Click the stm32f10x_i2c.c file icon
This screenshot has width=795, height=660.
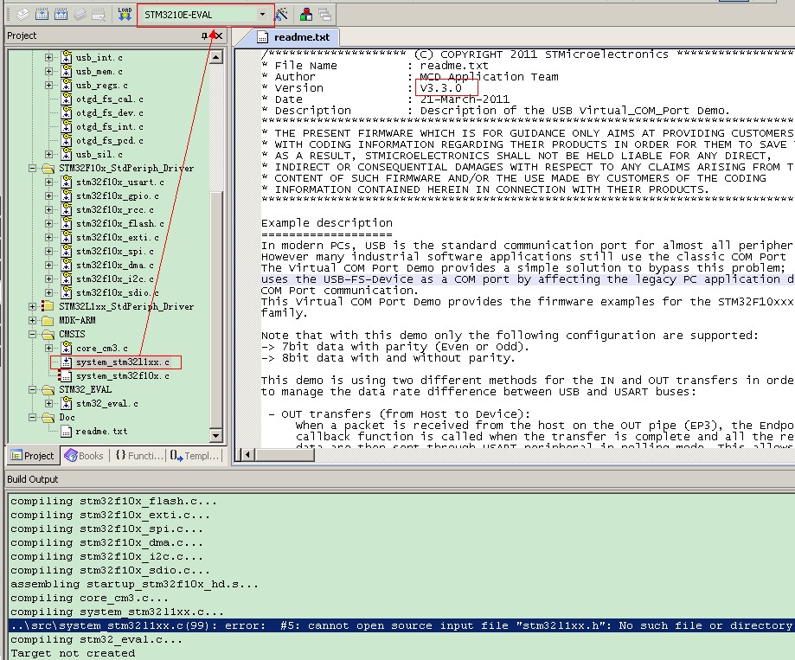tap(66, 279)
